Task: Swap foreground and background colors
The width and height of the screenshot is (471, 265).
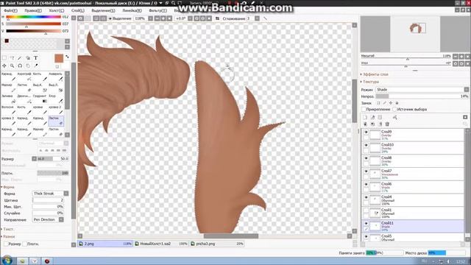Action: click(67, 57)
